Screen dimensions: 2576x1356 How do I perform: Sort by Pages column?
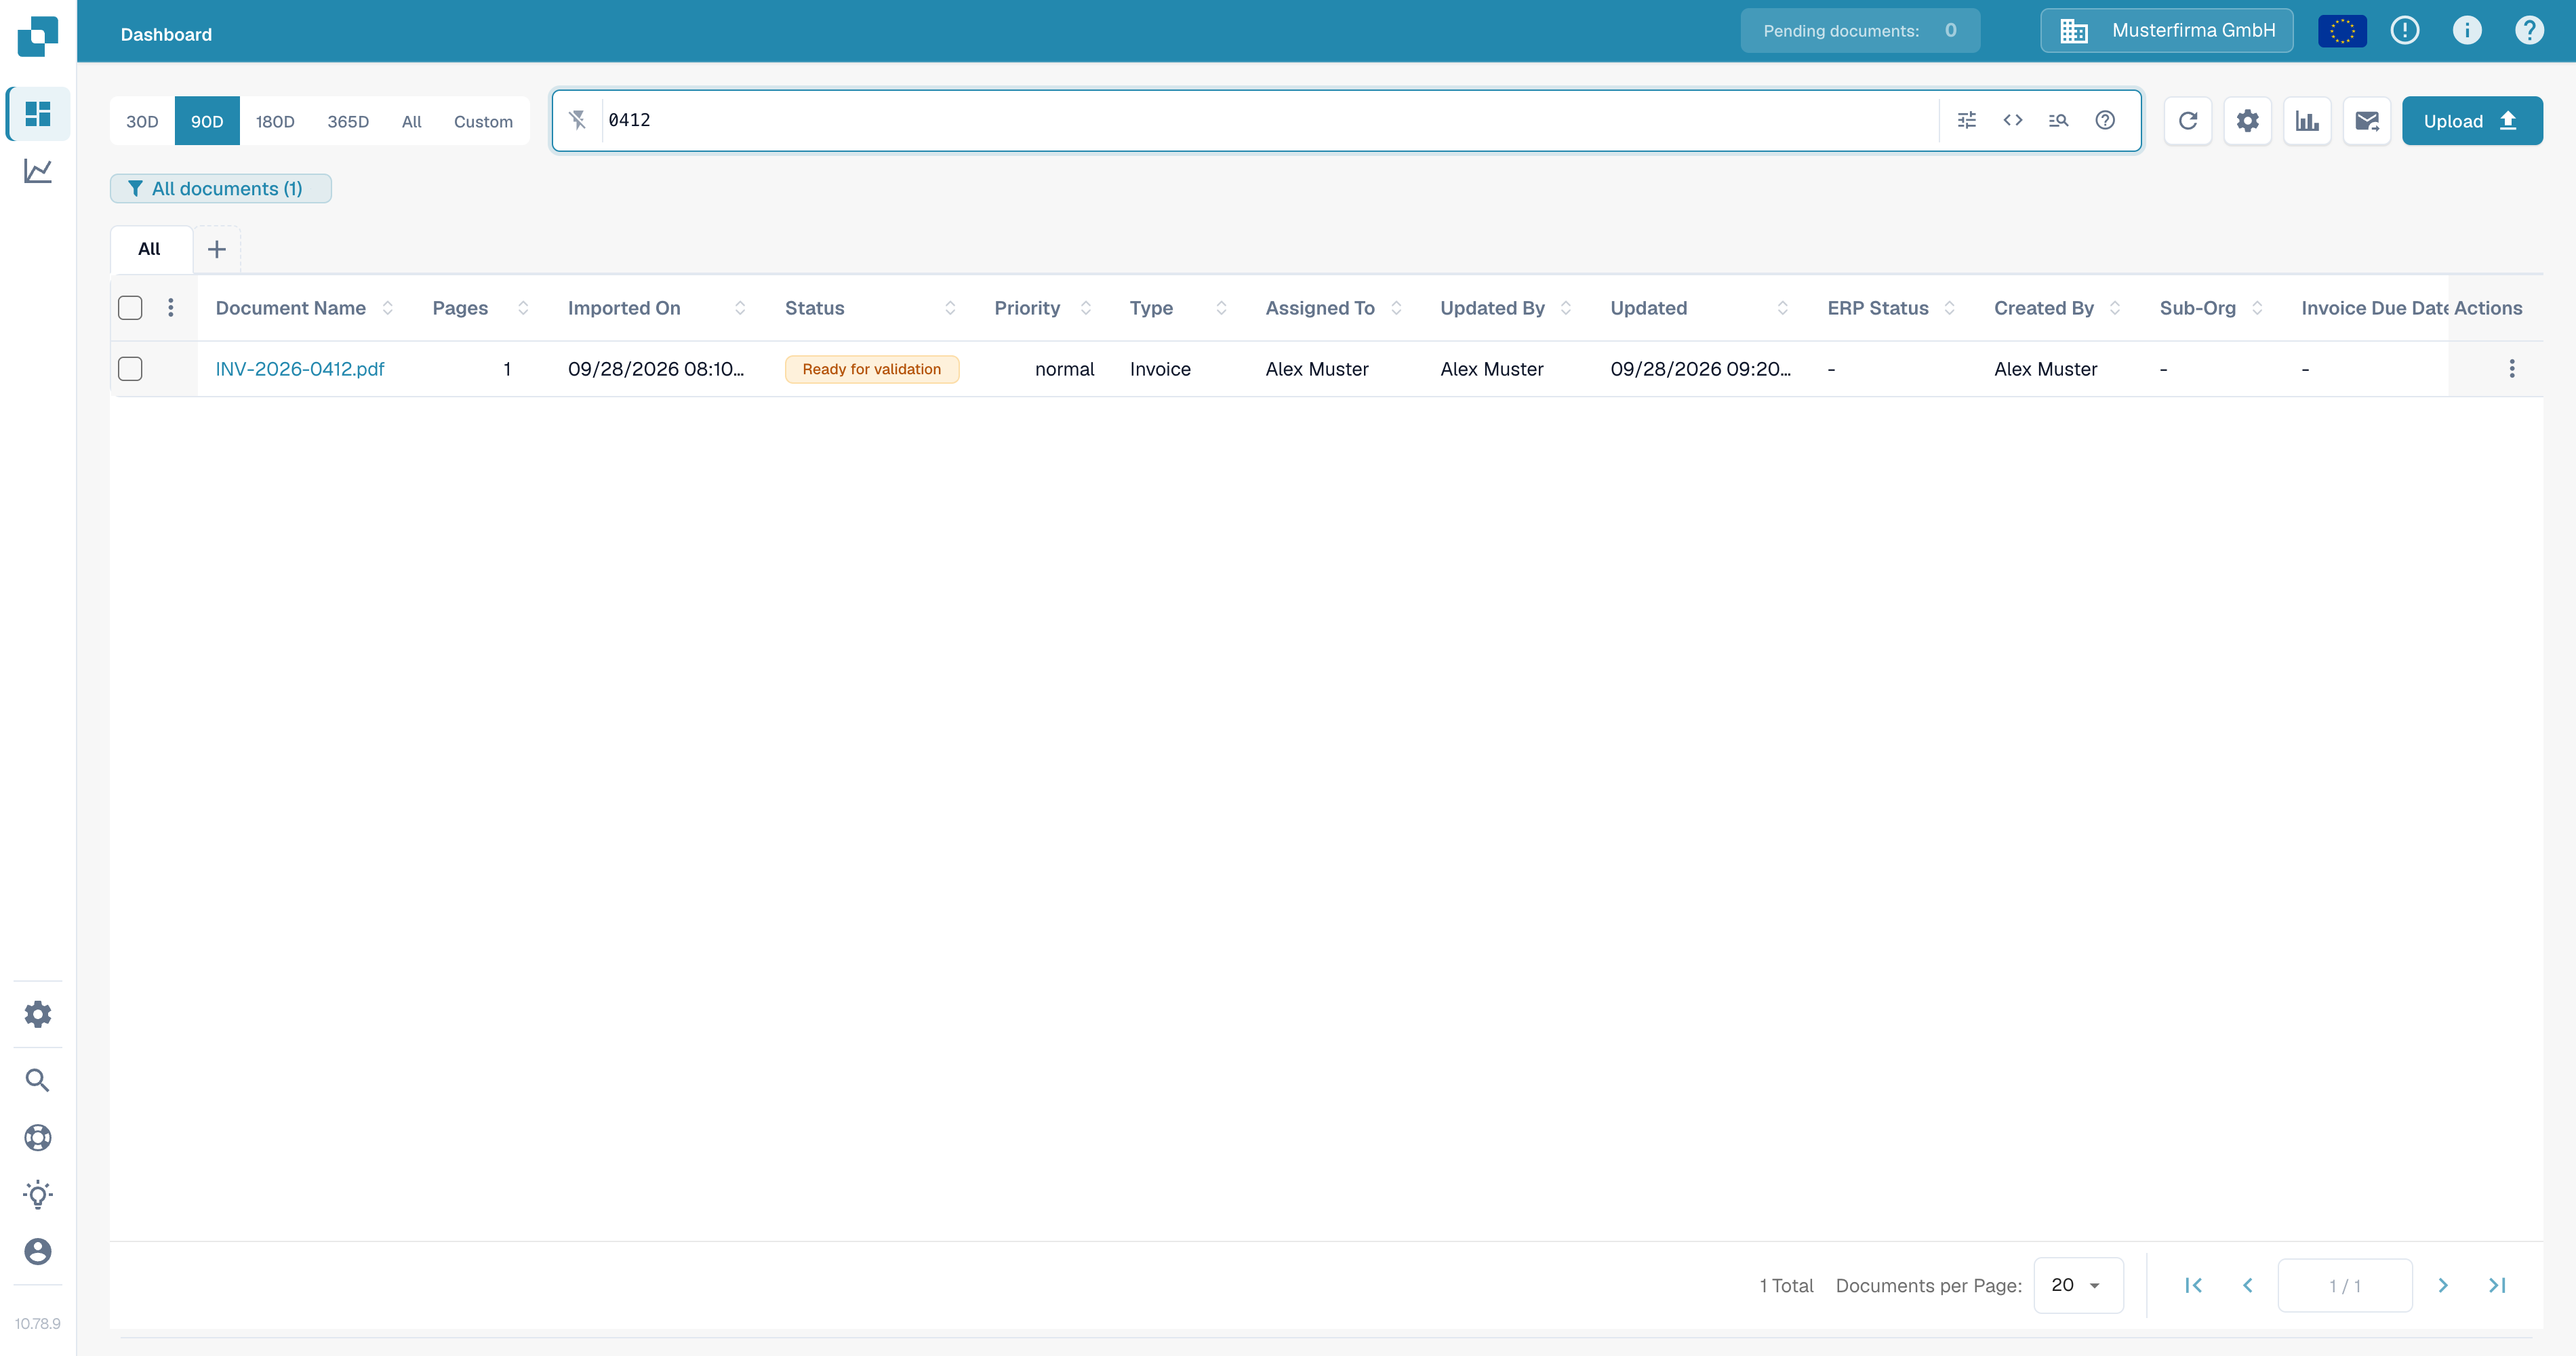point(523,308)
